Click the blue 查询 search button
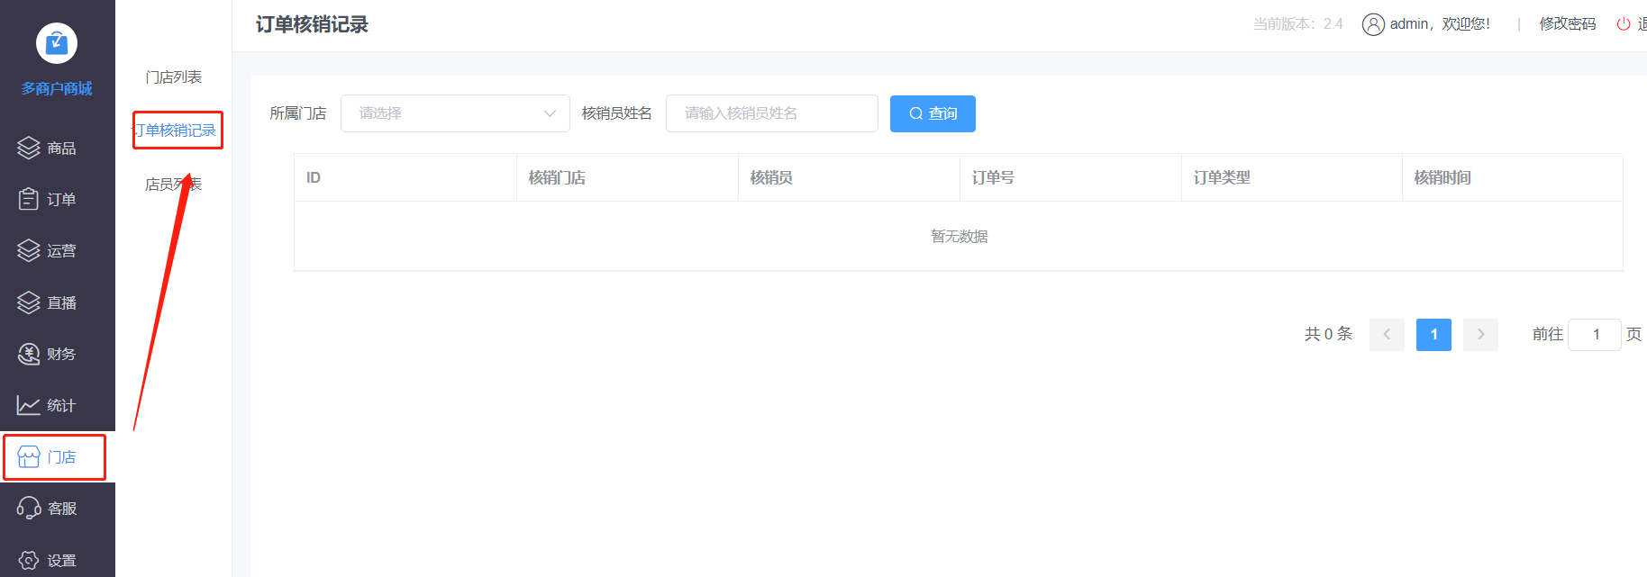The image size is (1647, 577). (933, 113)
